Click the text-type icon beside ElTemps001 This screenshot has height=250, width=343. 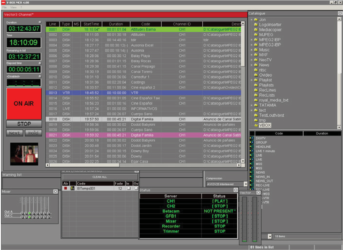coord(72,188)
